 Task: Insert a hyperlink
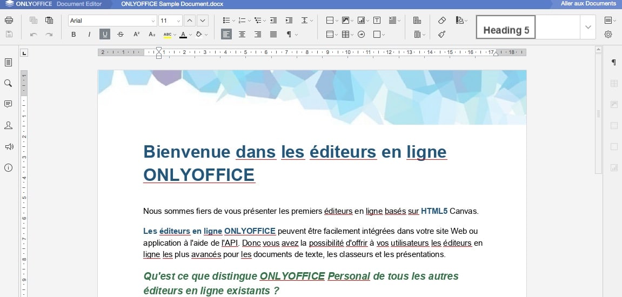[x=361, y=35]
